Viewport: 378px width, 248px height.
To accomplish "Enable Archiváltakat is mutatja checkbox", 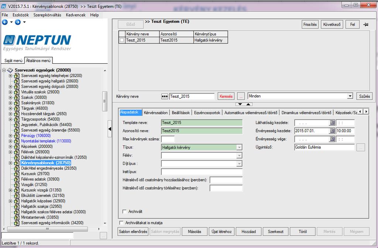I will [121, 223].
